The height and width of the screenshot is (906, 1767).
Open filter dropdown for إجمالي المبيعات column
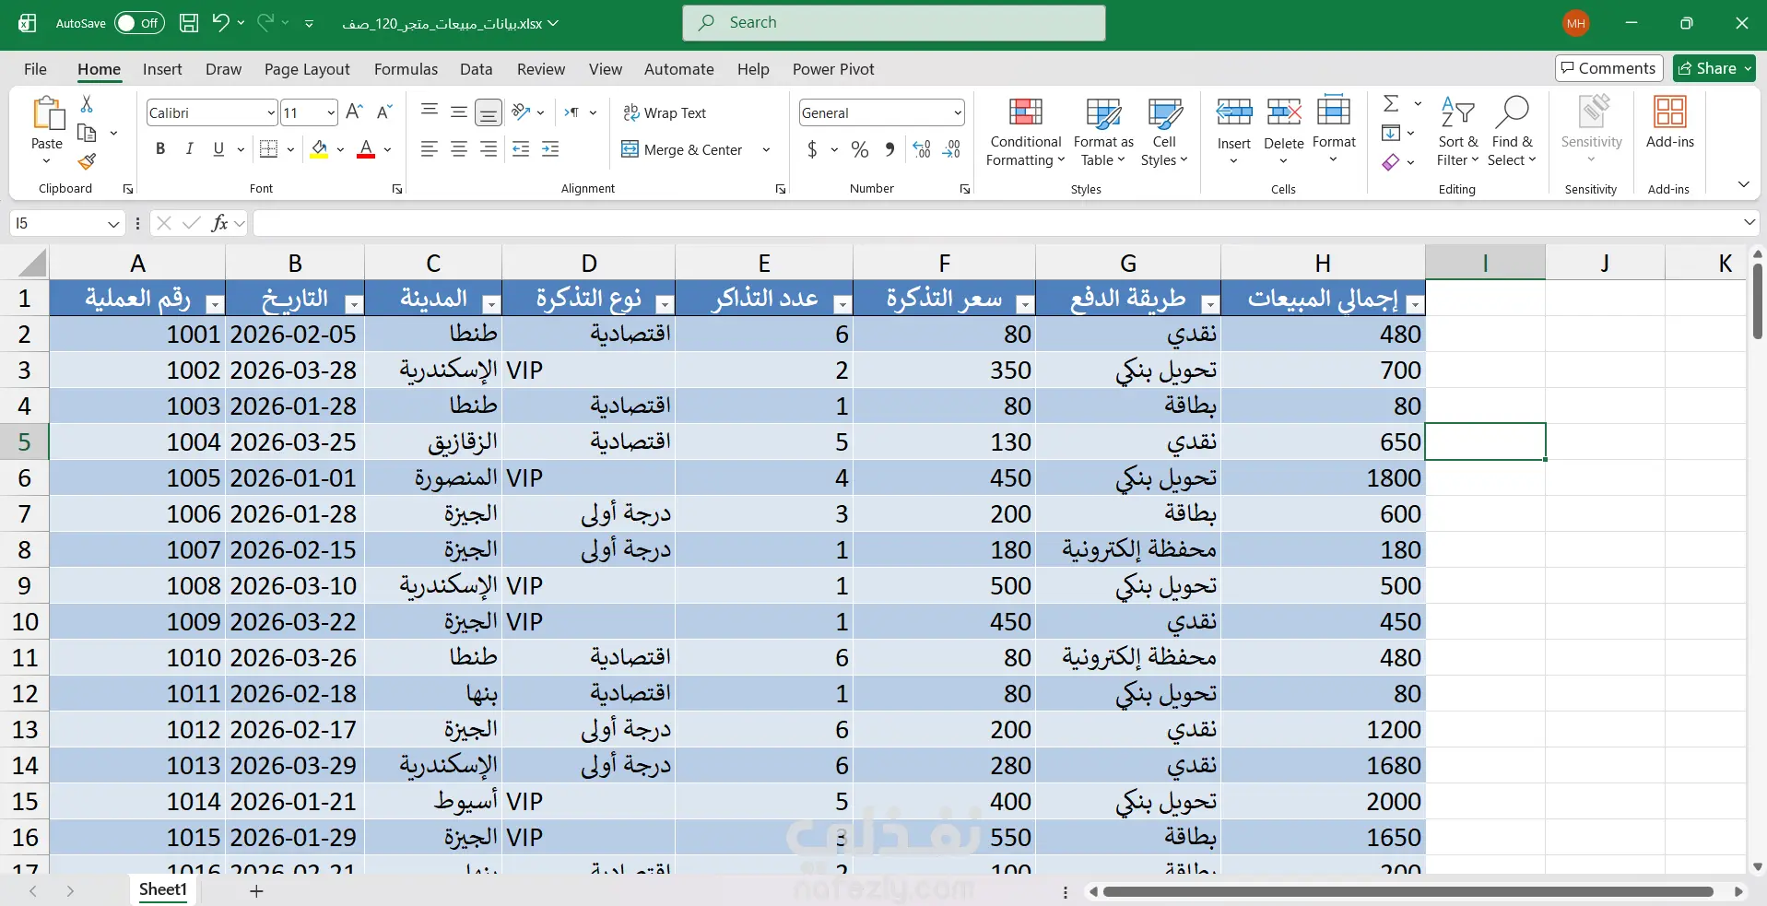point(1415,304)
